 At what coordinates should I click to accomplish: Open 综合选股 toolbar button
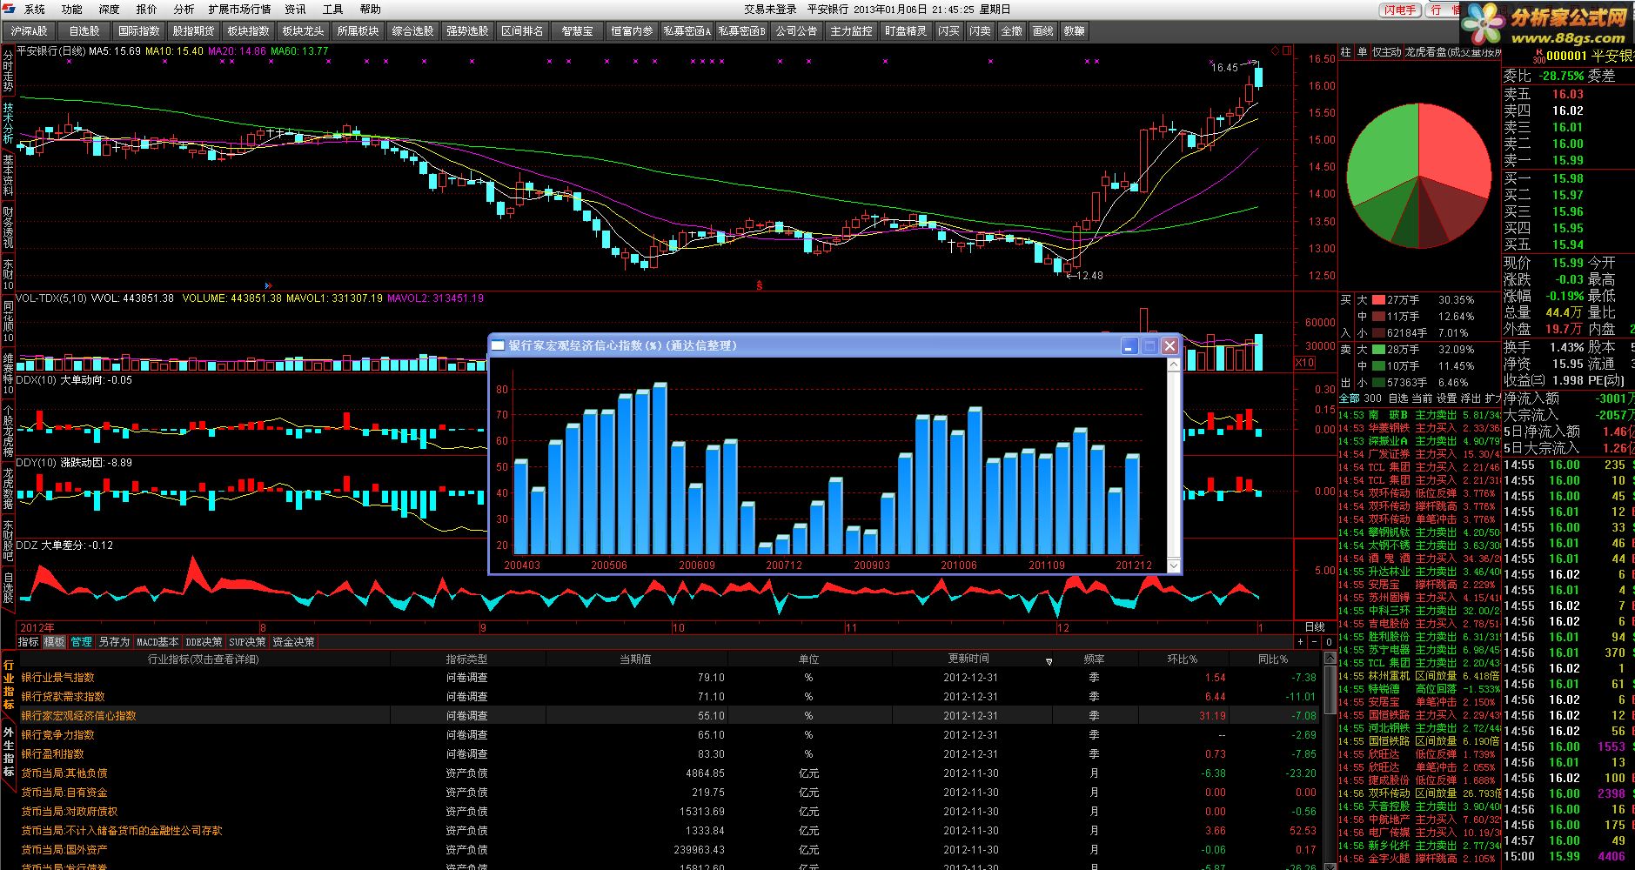pyautogui.click(x=412, y=31)
